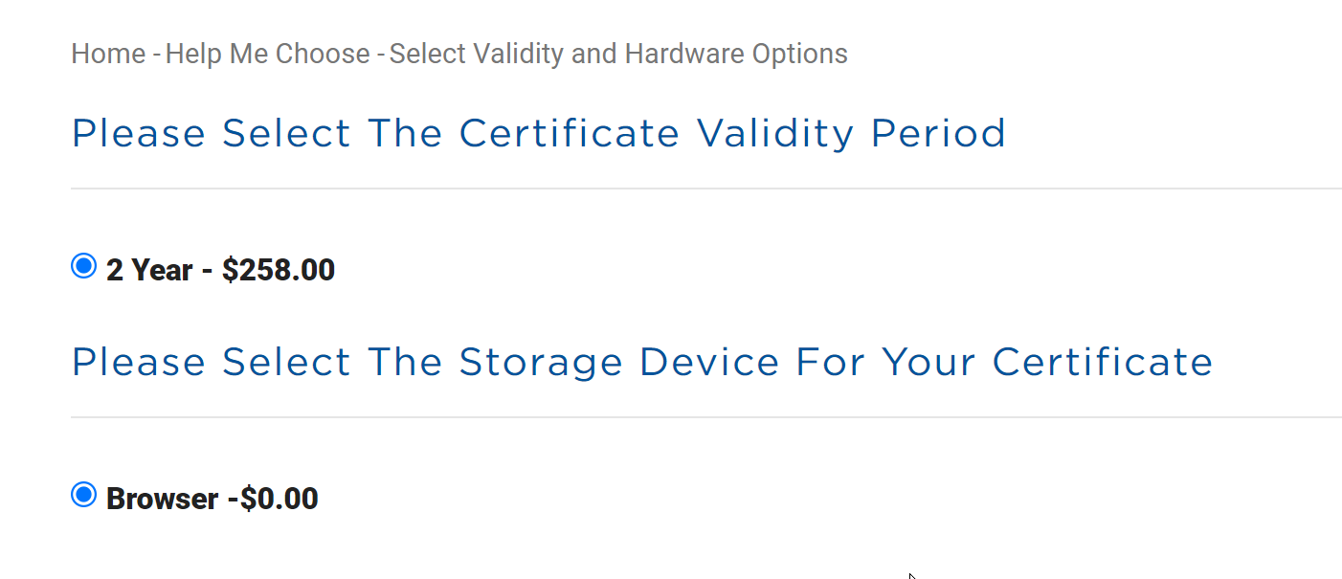This screenshot has height=579, width=1342.
Task: Click the Storage Device For Your Certificate heading
Action: pyautogui.click(x=641, y=363)
